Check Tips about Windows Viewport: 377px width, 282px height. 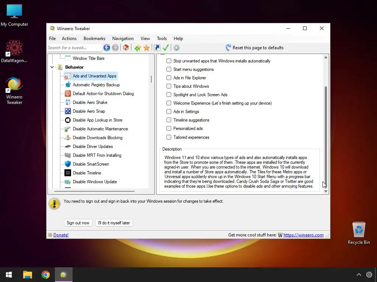(169, 86)
